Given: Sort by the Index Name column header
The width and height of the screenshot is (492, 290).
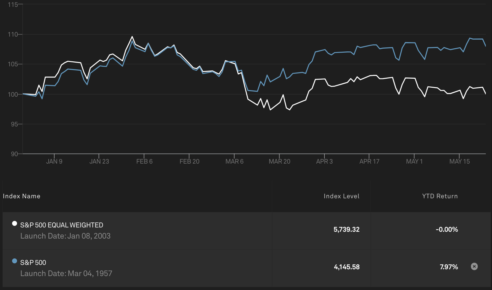Looking at the screenshot, I should pos(22,196).
